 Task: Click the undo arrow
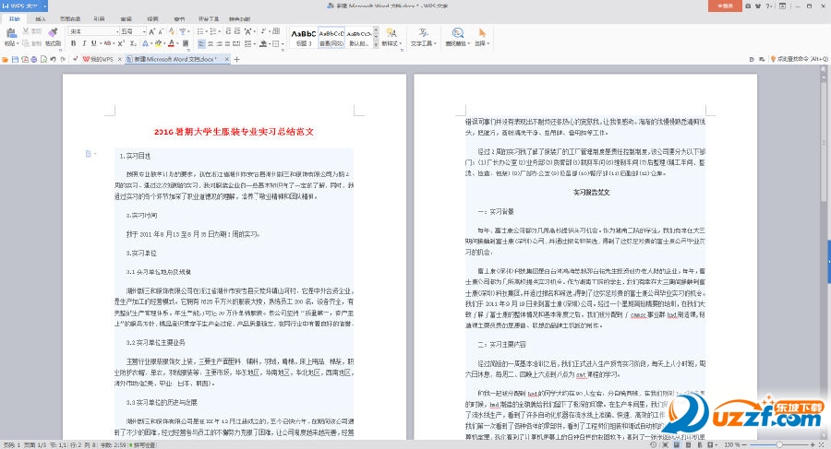click(x=53, y=59)
